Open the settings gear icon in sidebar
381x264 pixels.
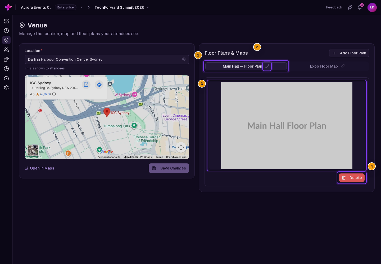6,88
